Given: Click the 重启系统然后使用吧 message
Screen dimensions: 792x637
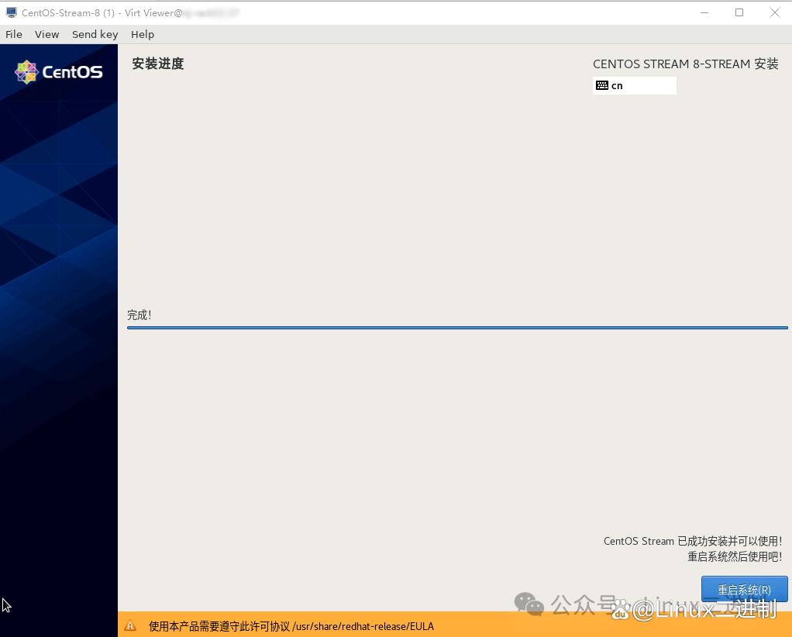Looking at the screenshot, I should click(735, 556).
